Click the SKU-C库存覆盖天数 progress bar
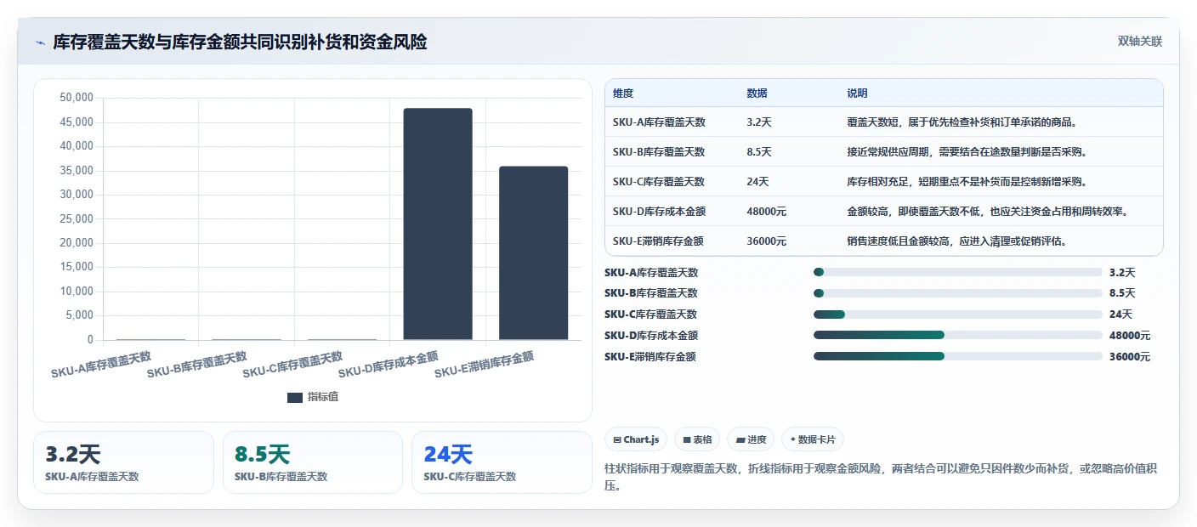The height and width of the screenshot is (527, 1197). [x=957, y=314]
